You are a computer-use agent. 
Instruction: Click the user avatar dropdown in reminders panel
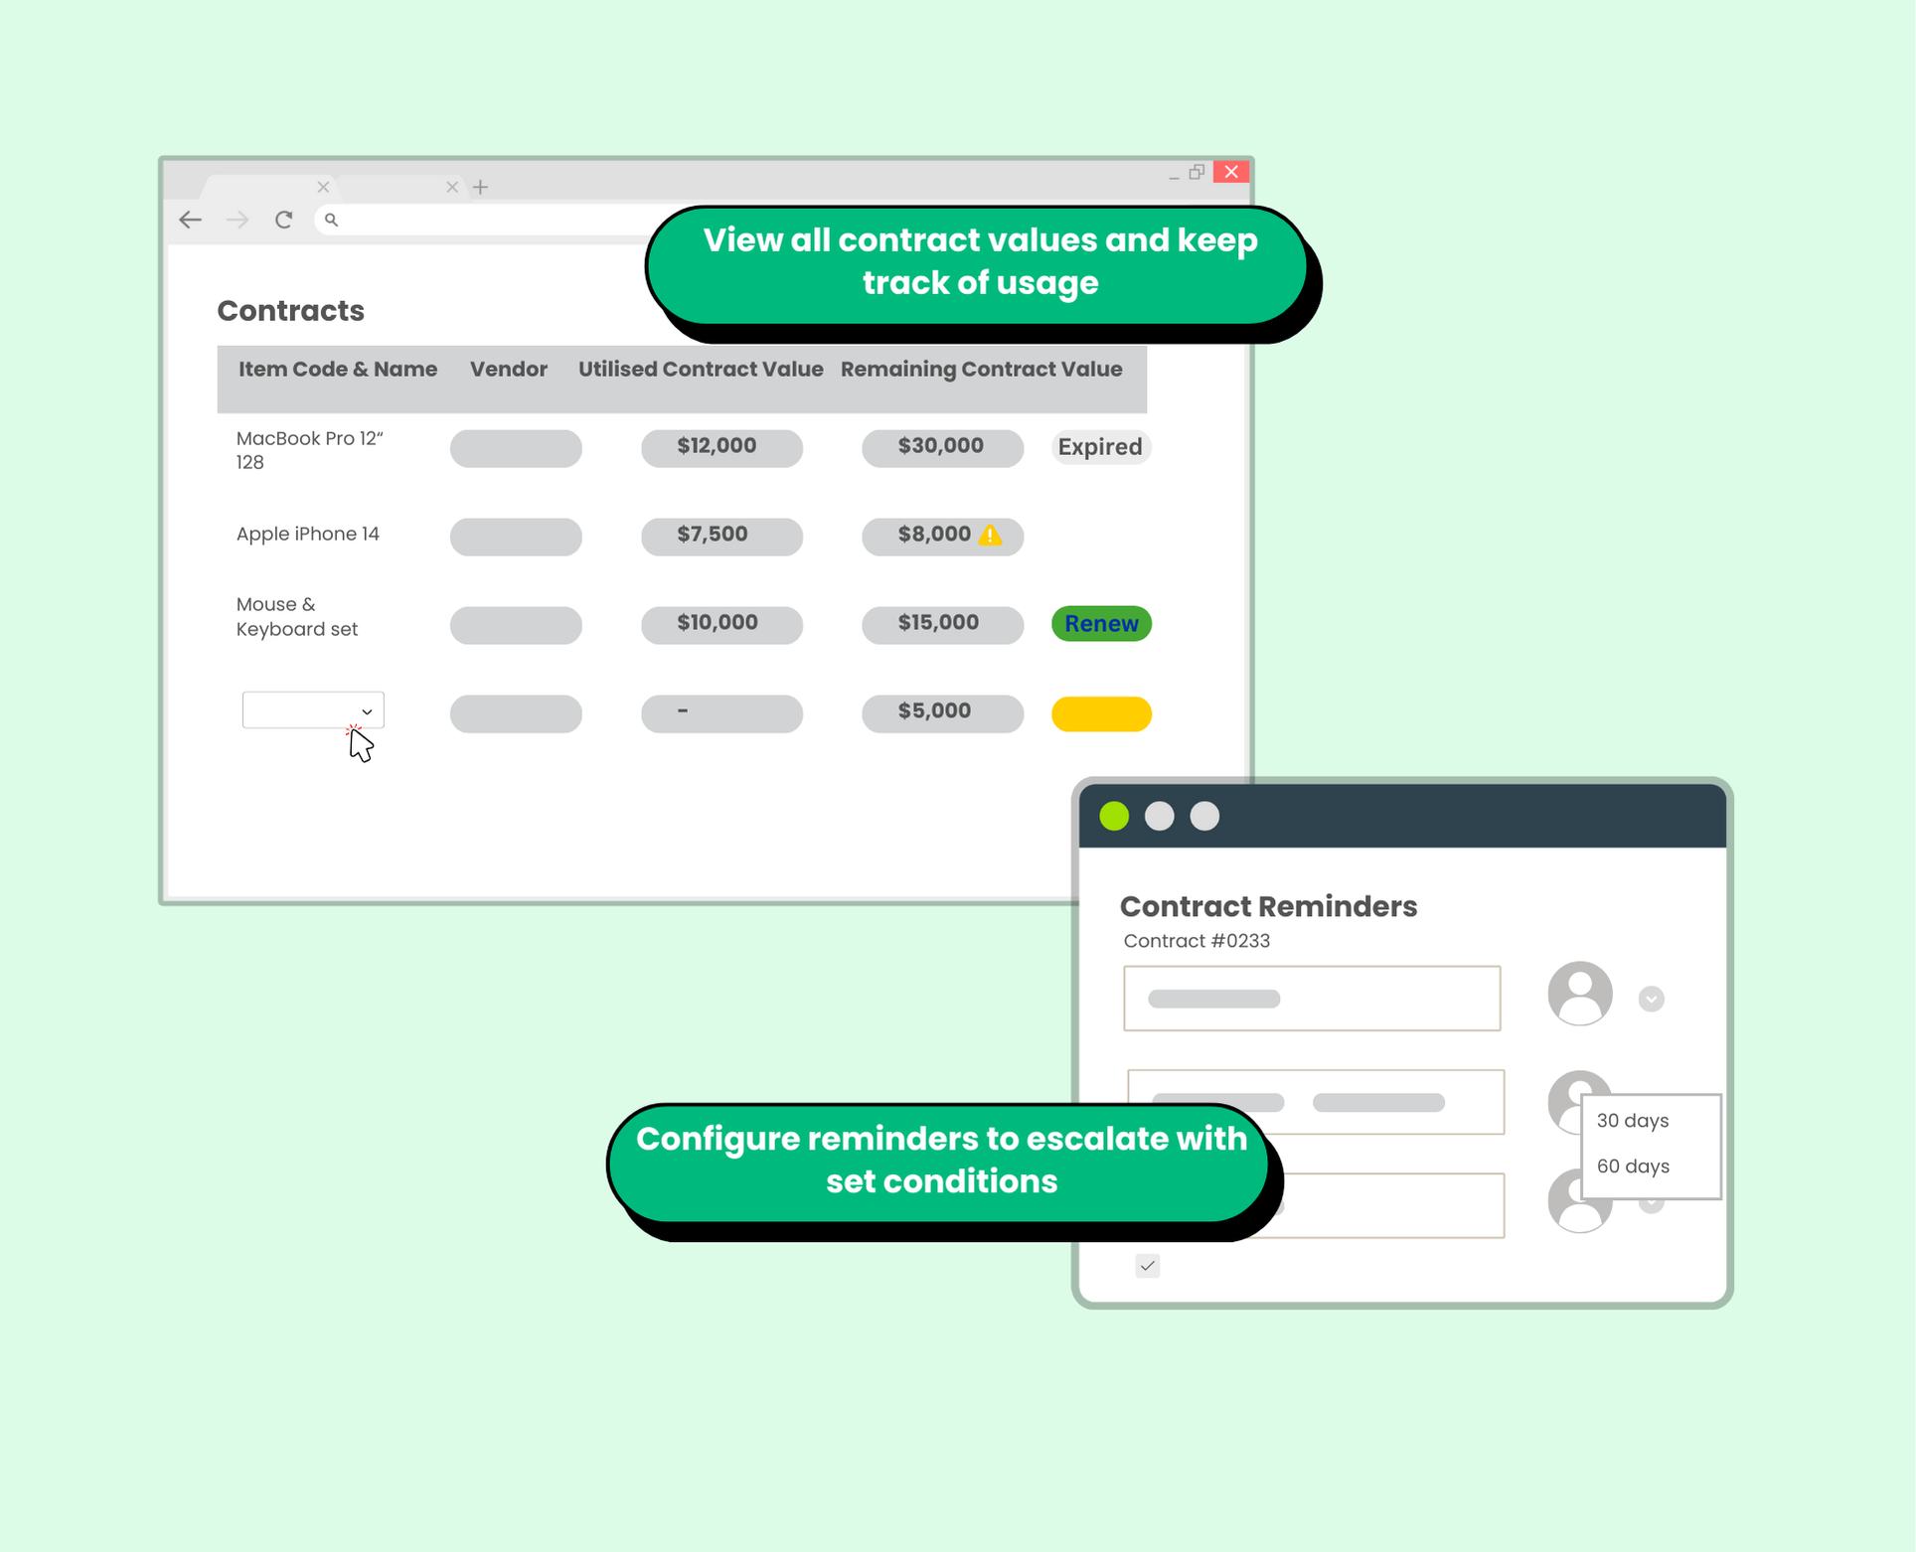(x=1652, y=995)
